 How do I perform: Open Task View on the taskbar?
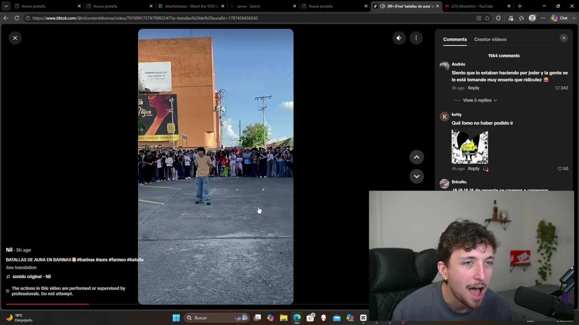tap(257, 318)
